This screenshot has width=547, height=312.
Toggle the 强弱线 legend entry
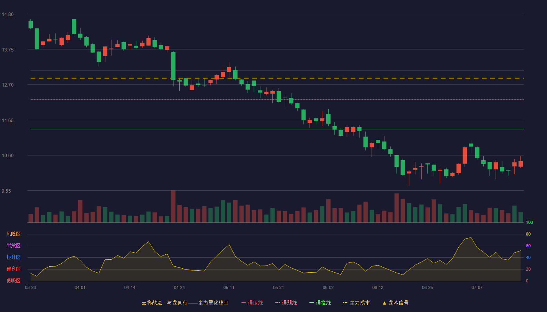286,303
